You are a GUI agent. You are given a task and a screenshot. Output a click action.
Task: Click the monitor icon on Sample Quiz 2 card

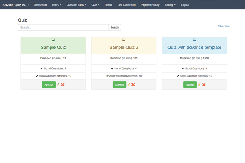tap(124, 40)
